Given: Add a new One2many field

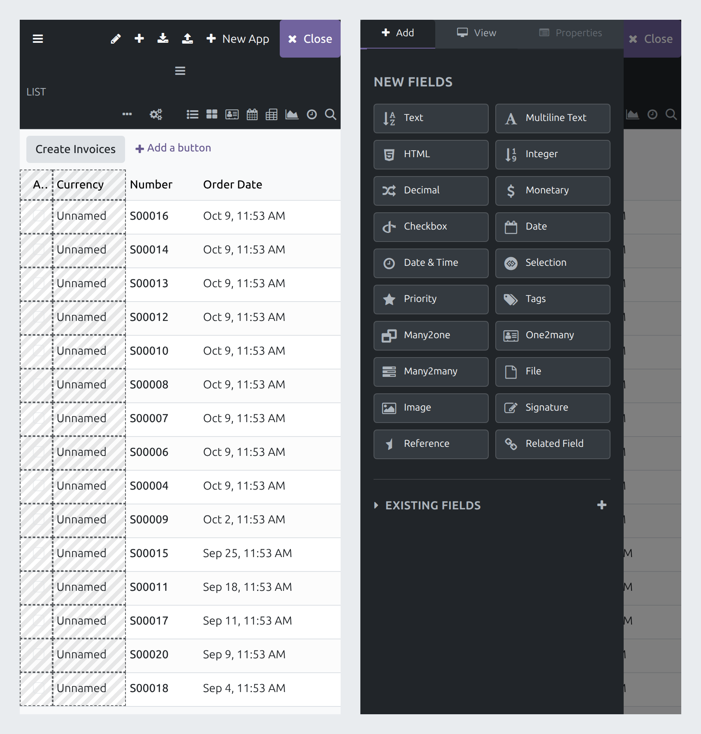Looking at the screenshot, I should tap(553, 336).
